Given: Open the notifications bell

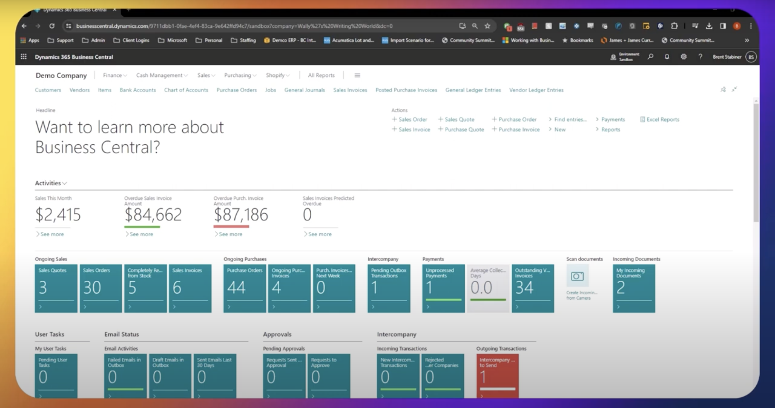Looking at the screenshot, I should (x=667, y=57).
